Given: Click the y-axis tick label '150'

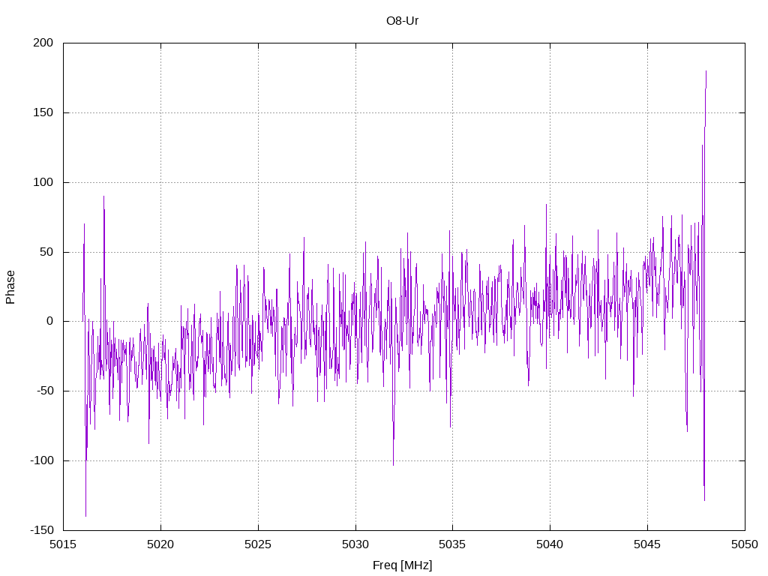Looking at the screenshot, I should click(x=43, y=112).
